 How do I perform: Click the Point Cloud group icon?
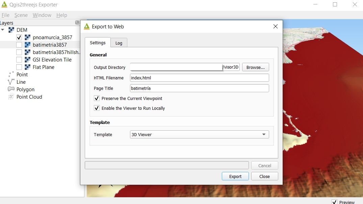click(11, 97)
